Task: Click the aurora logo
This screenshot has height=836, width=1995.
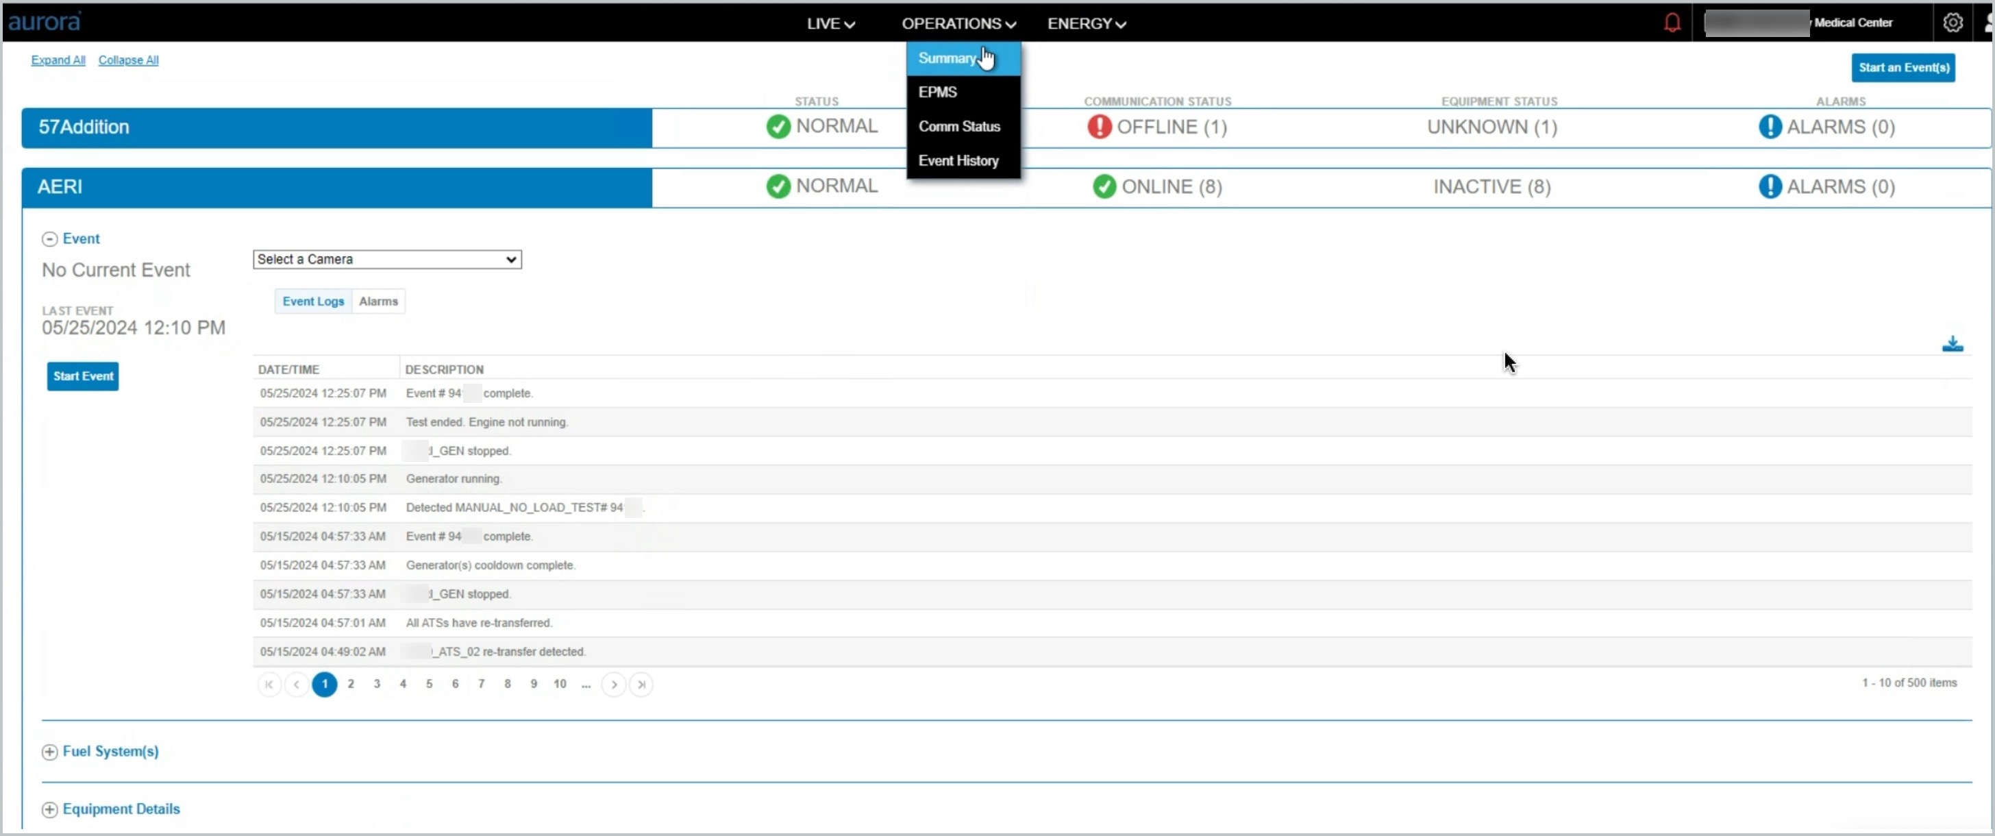Action: click(44, 22)
